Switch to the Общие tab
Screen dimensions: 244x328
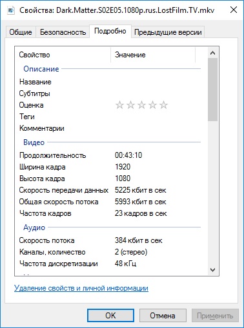21,32
